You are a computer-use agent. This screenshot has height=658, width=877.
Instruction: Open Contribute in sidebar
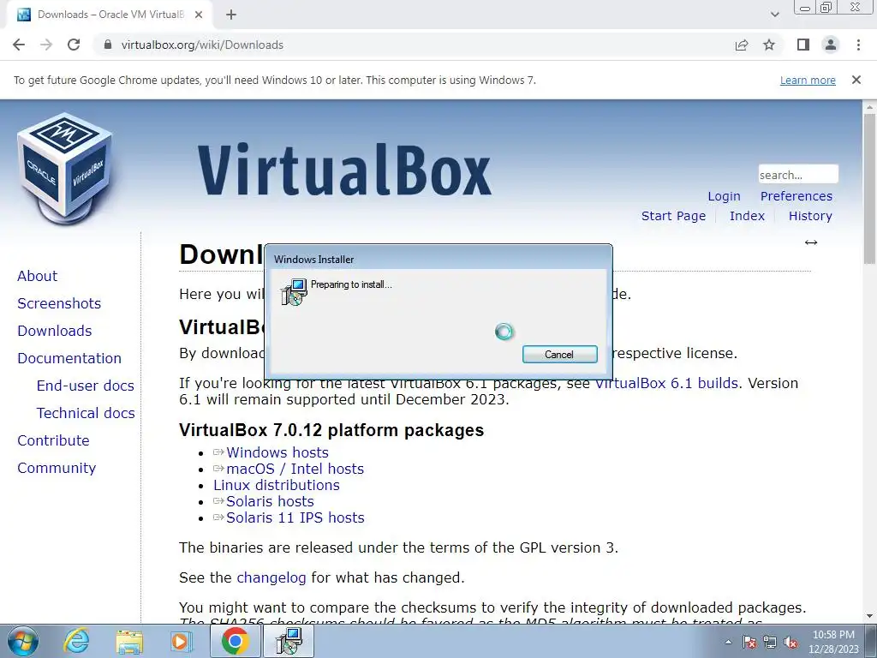click(x=53, y=440)
